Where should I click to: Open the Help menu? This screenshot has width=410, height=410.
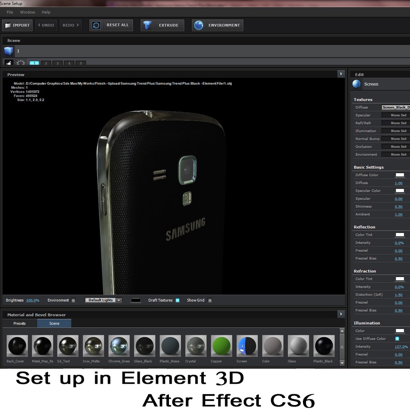(46, 12)
